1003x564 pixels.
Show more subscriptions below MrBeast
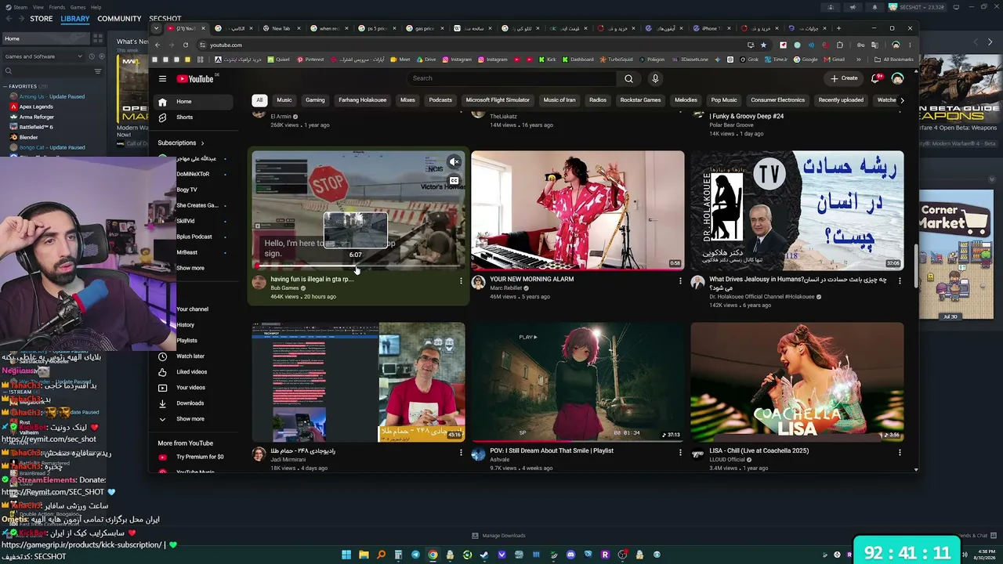[190, 268]
